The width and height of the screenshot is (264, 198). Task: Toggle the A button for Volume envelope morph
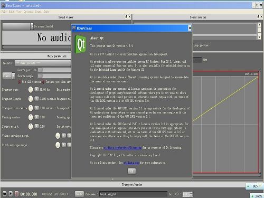click(x=64, y=135)
